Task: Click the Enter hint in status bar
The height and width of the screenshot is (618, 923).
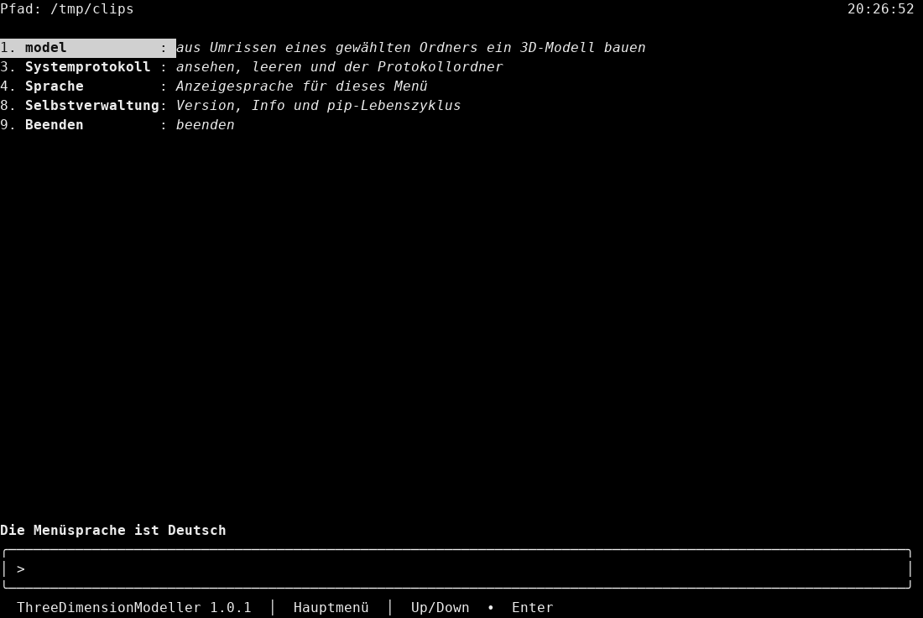Action: 533,607
